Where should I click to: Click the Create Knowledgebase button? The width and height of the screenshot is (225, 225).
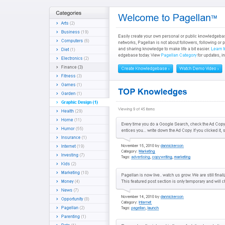145,69
